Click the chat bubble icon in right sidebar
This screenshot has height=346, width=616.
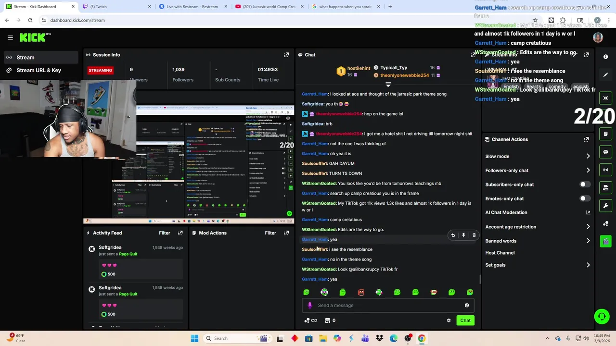pyautogui.click(x=606, y=152)
